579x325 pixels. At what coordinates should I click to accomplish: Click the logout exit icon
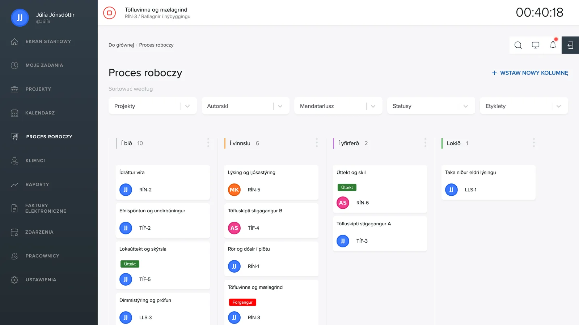[570, 45]
